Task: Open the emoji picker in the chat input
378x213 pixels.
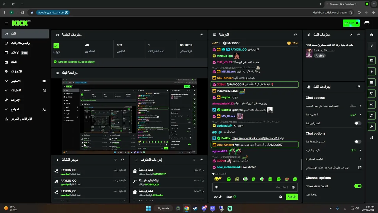Action: point(293,187)
